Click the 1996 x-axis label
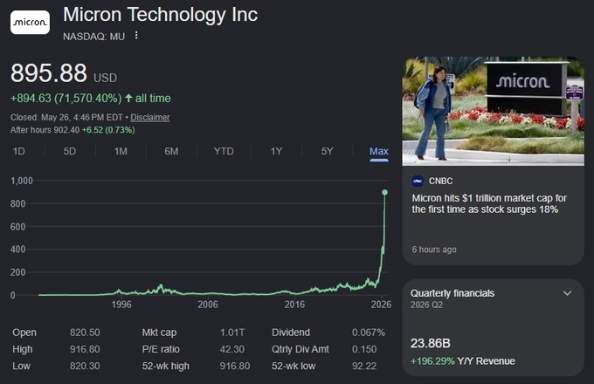 tap(121, 305)
